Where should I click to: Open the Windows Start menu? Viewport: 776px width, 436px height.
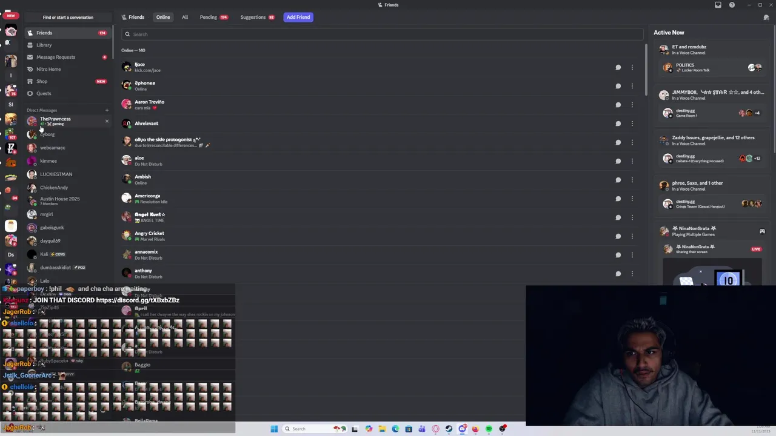[274, 429]
